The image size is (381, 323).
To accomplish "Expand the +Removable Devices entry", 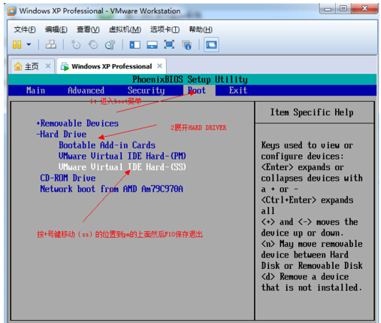I will click(77, 123).
